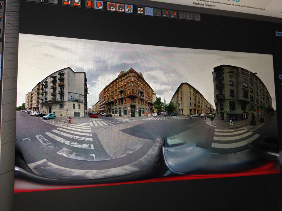282x211 pixels.
Task: Click the image icon with white down arrow
Action: tap(67, 2)
